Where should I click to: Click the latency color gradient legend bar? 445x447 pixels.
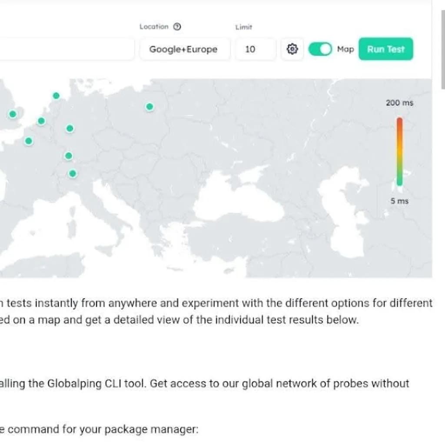click(400, 151)
